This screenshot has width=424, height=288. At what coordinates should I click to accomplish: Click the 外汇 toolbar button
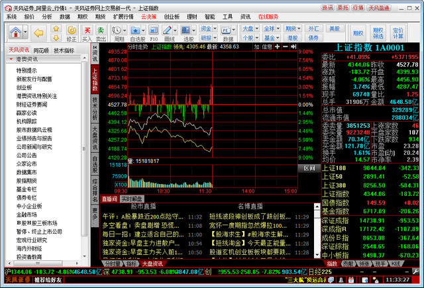(x=313, y=28)
